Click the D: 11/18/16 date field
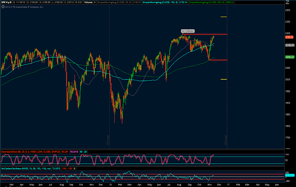This screenshot has height=187, width=296. (x=19, y=2)
